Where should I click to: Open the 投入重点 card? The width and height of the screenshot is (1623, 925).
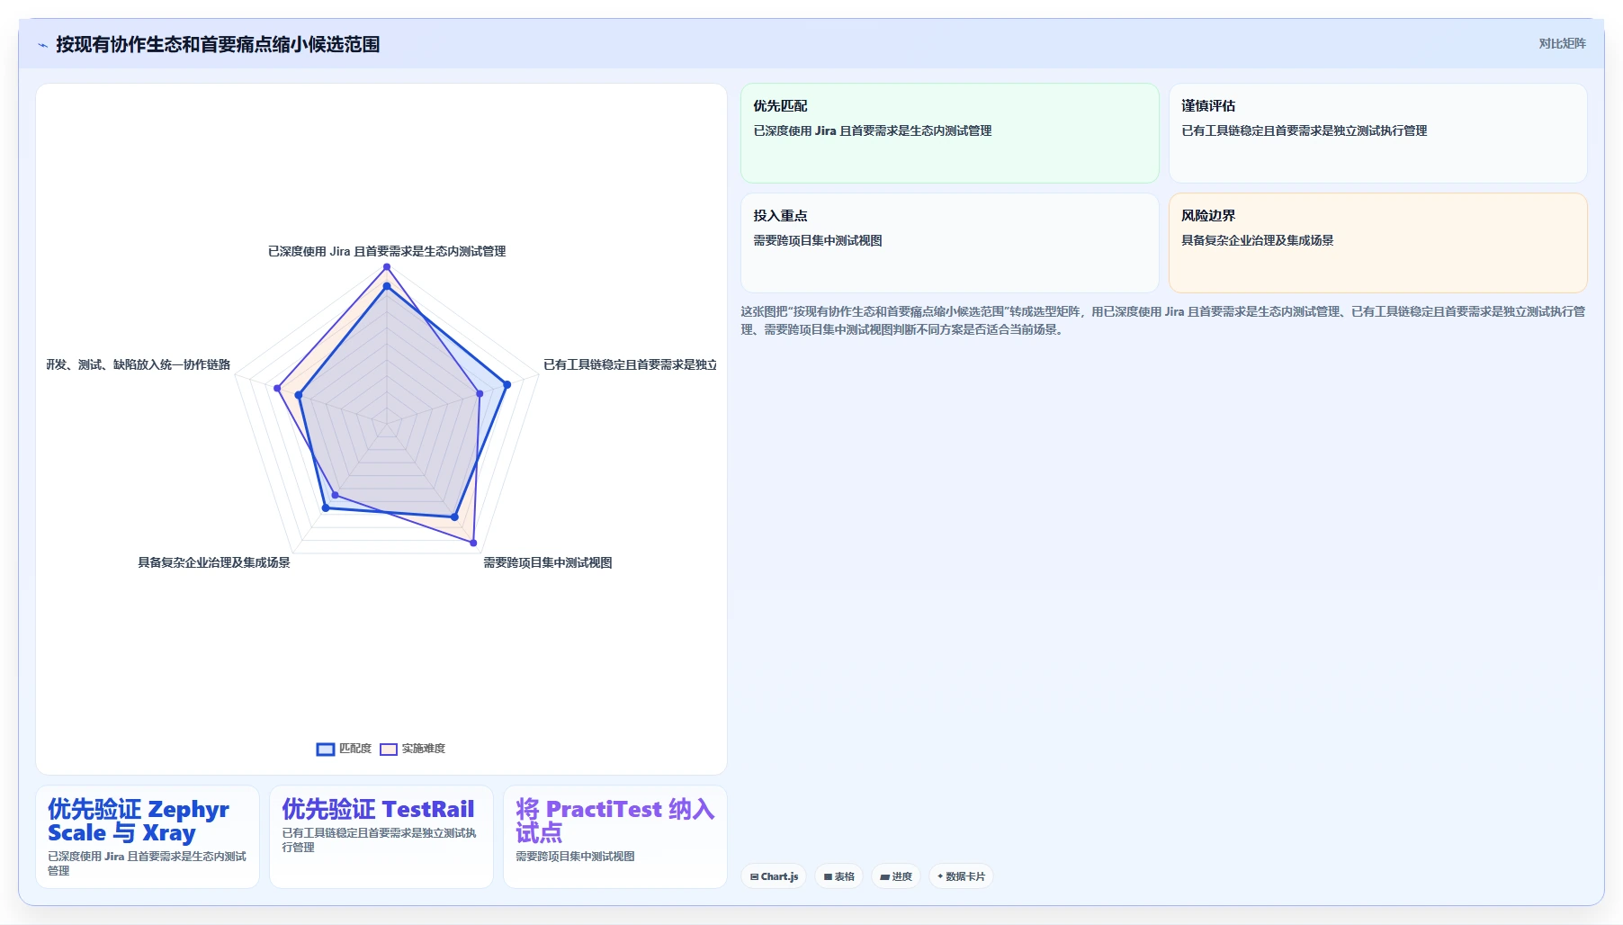pos(949,243)
